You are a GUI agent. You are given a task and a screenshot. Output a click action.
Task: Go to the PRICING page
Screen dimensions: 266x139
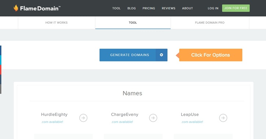149,8
